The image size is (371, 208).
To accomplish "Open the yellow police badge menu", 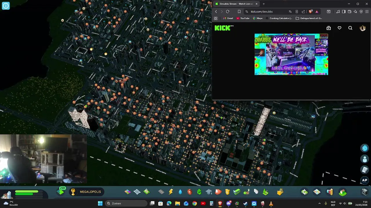I will [x=228, y=192].
